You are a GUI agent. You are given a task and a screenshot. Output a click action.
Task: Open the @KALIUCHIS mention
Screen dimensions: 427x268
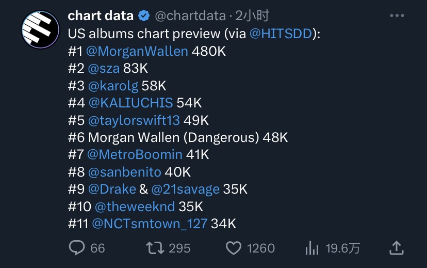(130, 103)
